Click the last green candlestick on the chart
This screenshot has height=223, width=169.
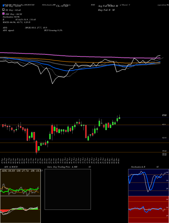120,118
